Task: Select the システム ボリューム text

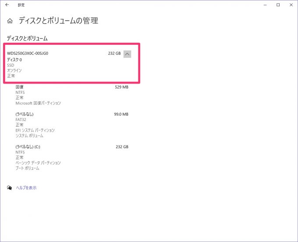Action: click(29, 135)
